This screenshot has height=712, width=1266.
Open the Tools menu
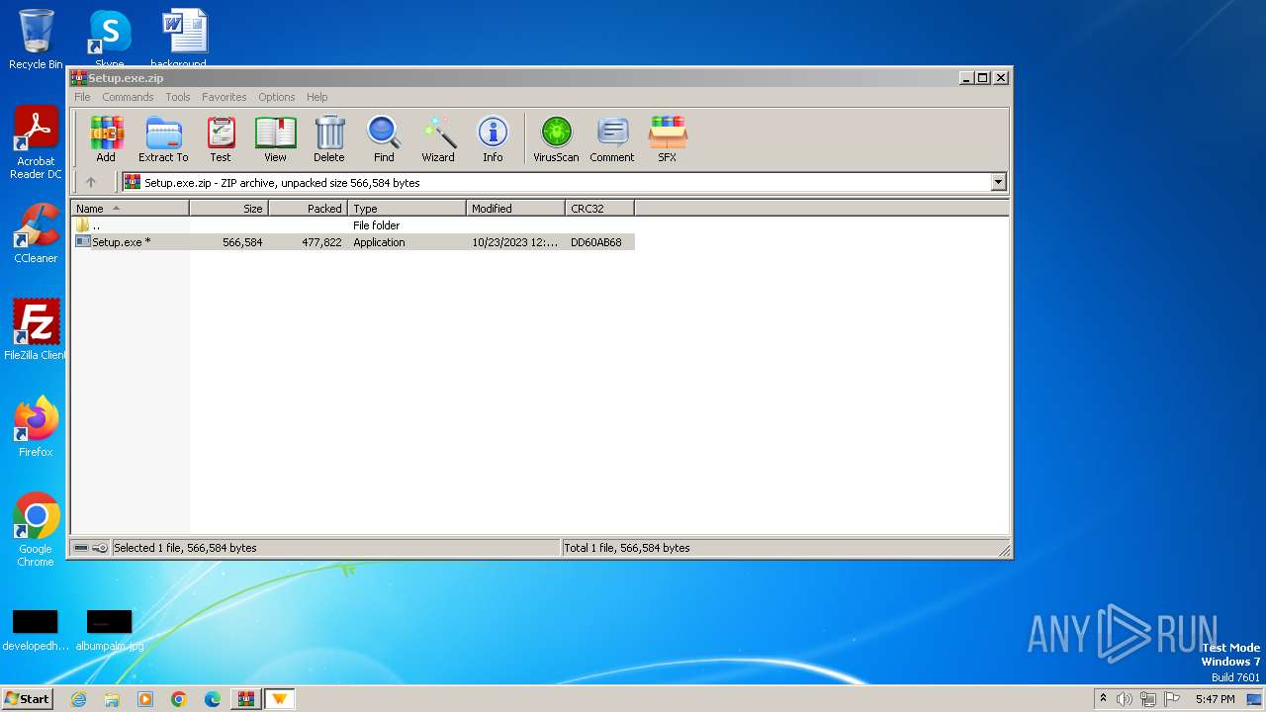coord(178,97)
